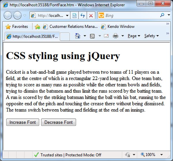Click into the Bing search box
The height and width of the screenshot is (161, 173).
(131, 16)
